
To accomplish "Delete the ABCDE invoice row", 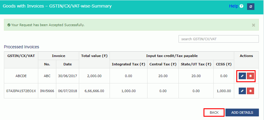I will [x=250, y=76].
